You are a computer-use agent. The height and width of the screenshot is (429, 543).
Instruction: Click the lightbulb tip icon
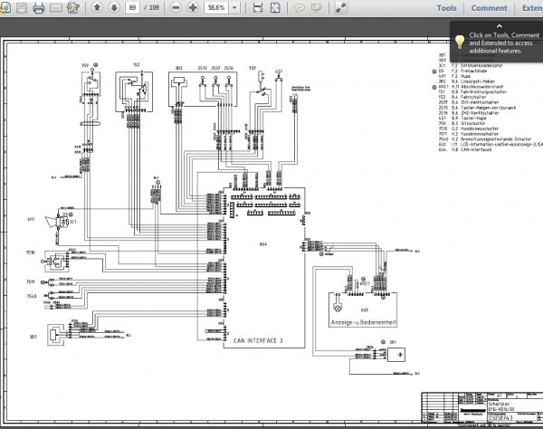point(460,42)
